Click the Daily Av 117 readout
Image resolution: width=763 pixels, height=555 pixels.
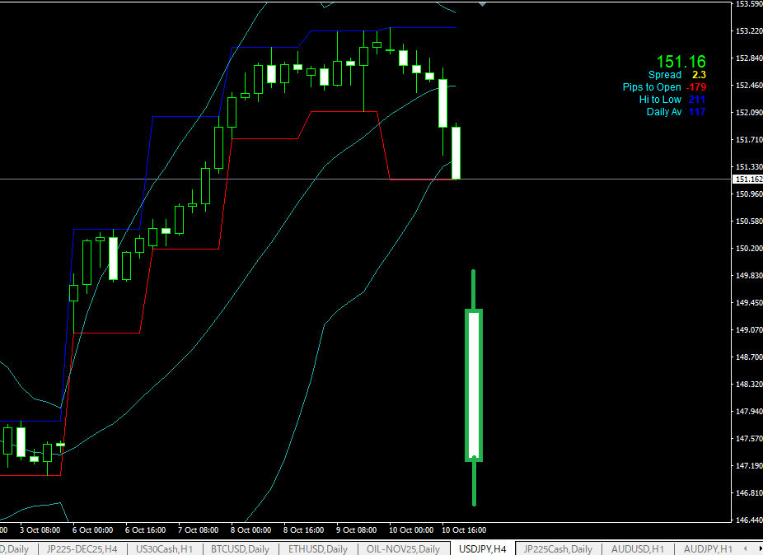coord(676,112)
